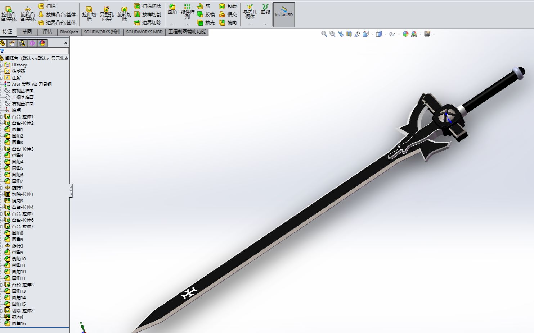The width and height of the screenshot is (534, 333).
Task: Expand the 凸台-拉伸8 feature node
Action: [1, 285]
